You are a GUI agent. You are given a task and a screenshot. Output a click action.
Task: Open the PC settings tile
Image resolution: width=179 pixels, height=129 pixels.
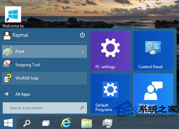[110, 51]
